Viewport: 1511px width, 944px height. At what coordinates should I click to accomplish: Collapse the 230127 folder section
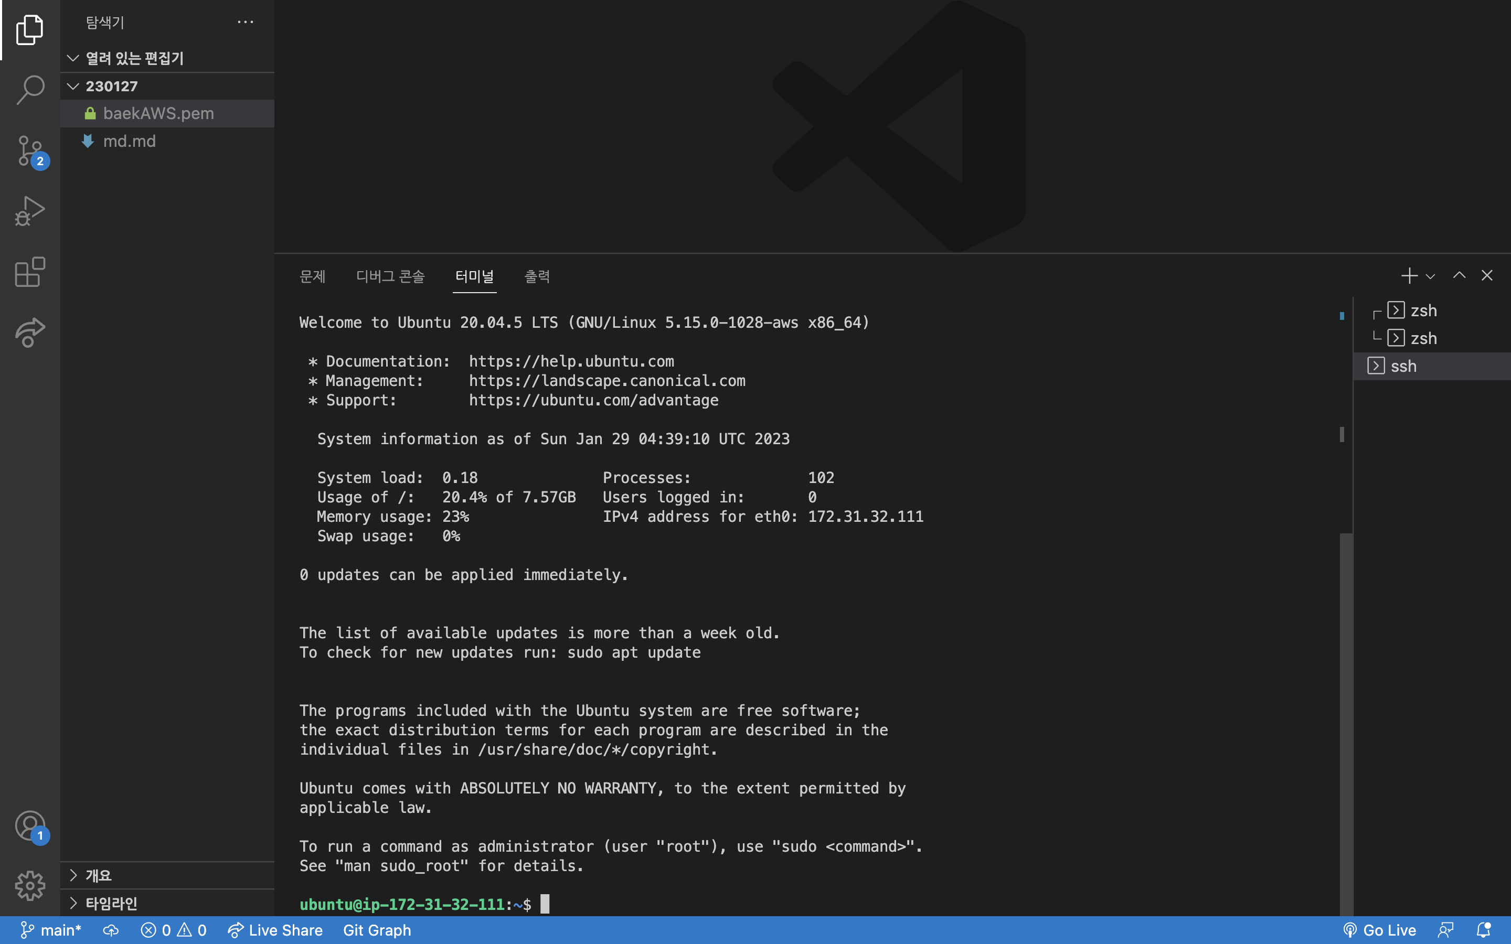click(73, 86)
